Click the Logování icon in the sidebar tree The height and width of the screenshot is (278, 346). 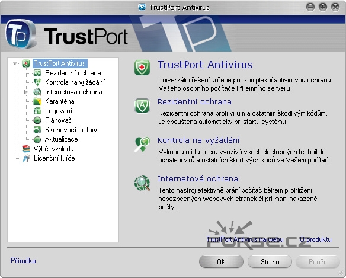tap(37, 111)
